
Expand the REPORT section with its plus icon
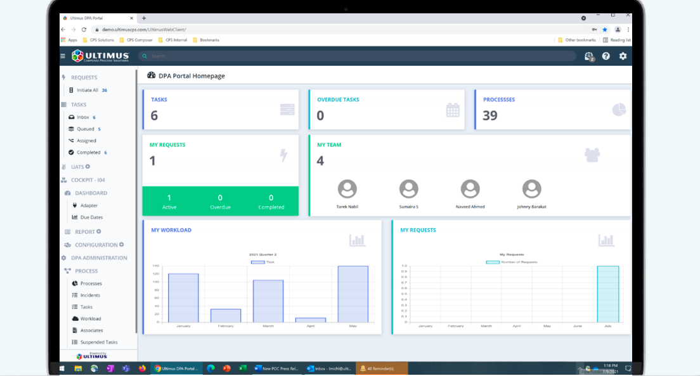point(99,231)
